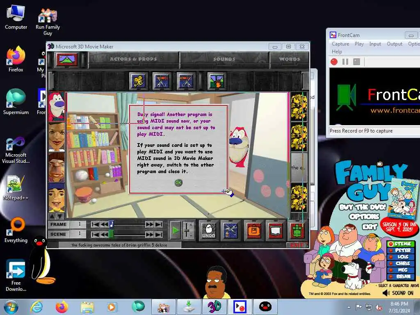The height and width of the screenshot is (315, 420).
Task: Open the Scenes chooser in 3D Movie Maker
Action: coord(67,59)
